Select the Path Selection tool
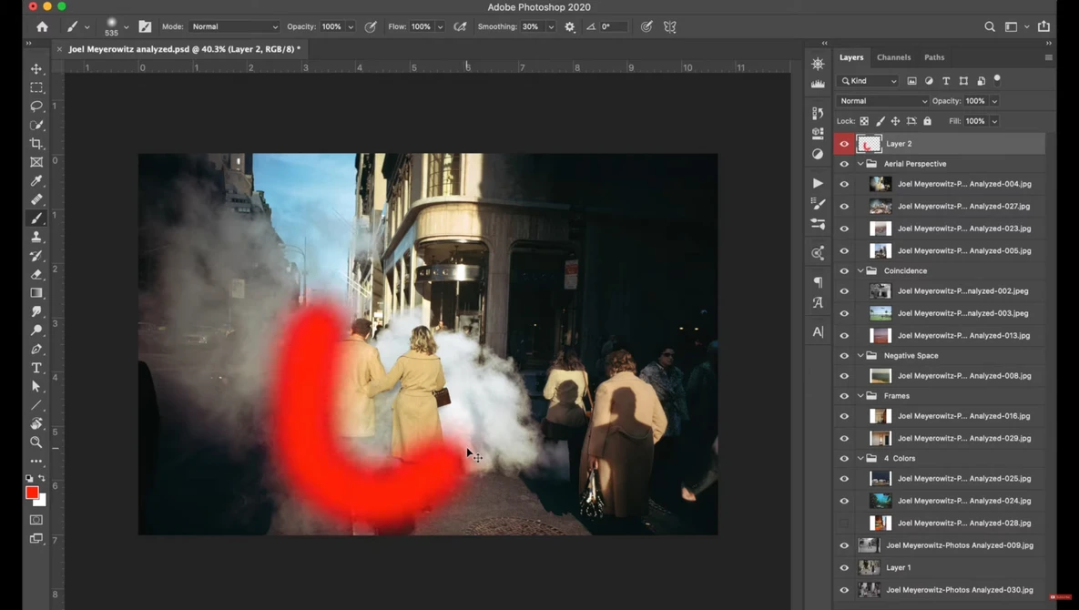The image size is (1079, 610). point(36,387)
